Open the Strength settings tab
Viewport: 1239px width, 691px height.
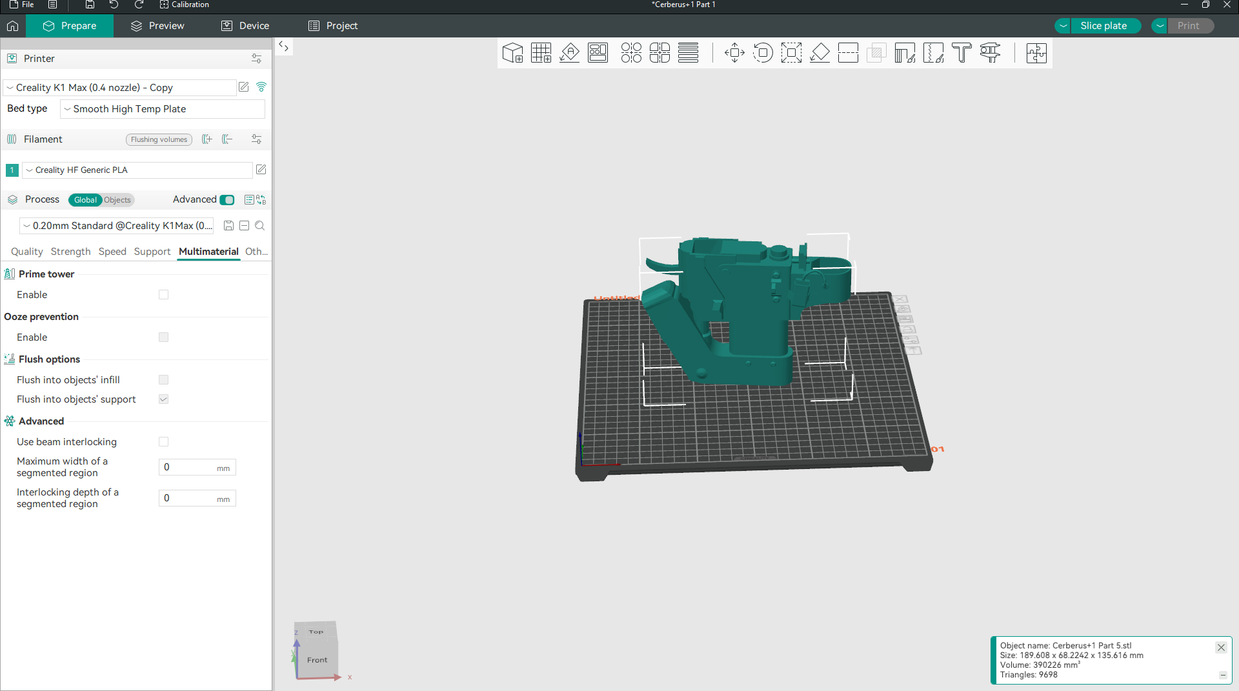point(70,252)
